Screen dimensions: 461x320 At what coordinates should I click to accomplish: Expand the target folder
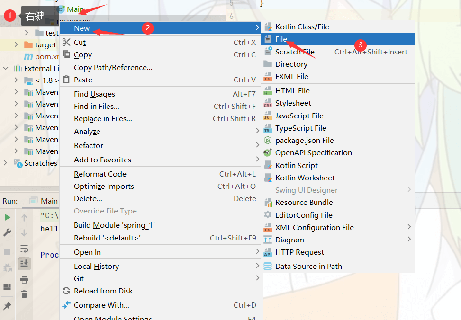16,44
